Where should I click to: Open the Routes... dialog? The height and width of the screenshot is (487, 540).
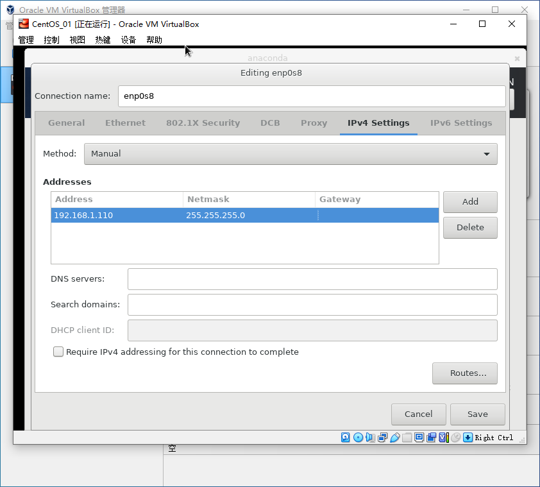click(x=464, y=373)
